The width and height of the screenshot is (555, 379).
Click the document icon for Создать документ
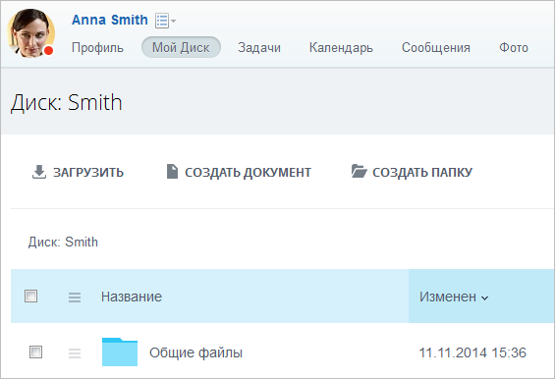172,171
